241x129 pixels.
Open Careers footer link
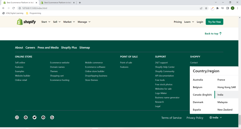tap(30, 48)
